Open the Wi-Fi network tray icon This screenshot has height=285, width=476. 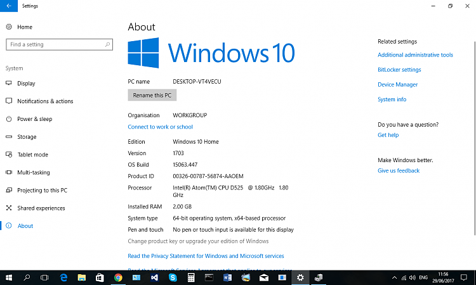click(x=404, y=277)
